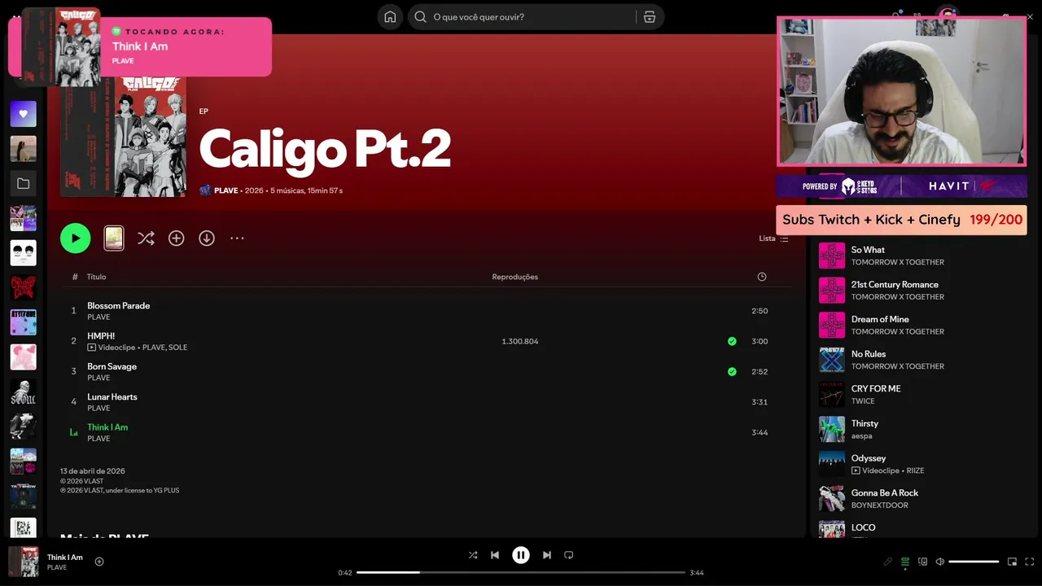Click now-playing album art in player bar
This screenshot has height=586, width=1042.
[24, 562]
